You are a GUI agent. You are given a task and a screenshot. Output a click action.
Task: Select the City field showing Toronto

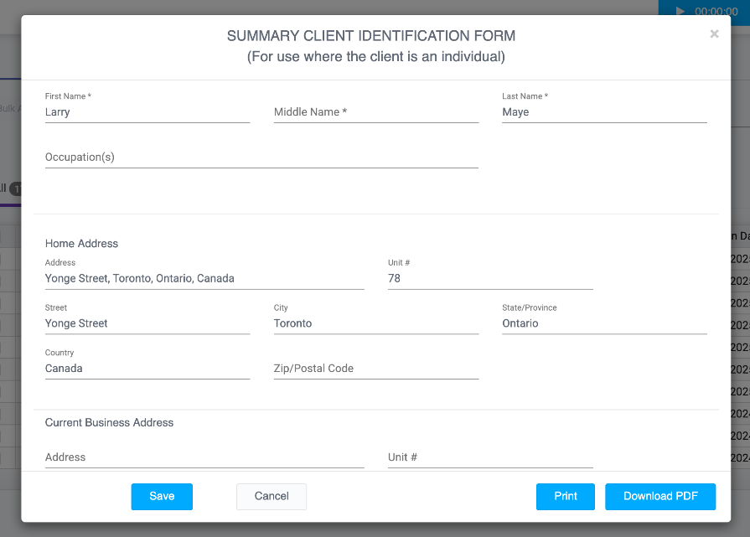(x=375, y=323)
